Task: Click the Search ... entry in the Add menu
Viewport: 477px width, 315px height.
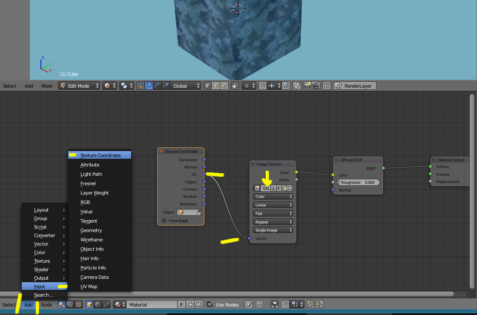Action: [x=44, y=295]
